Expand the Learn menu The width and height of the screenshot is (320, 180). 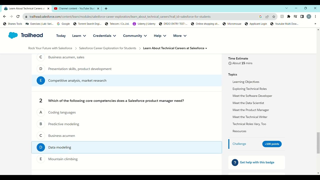click(79, 36)
